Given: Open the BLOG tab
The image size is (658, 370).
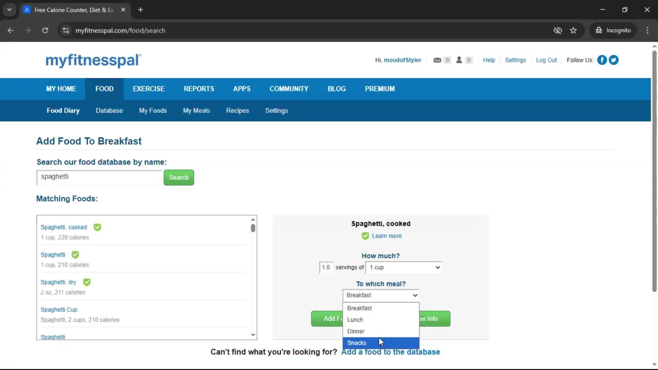Looking at the screenshot, I should [x=337, y=89].
